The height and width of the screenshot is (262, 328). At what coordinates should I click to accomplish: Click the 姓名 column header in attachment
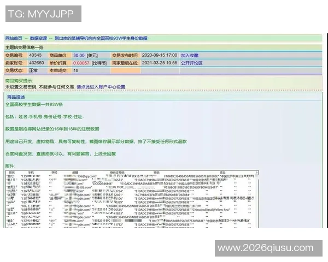pyautogui.click(x=11, y=173)
